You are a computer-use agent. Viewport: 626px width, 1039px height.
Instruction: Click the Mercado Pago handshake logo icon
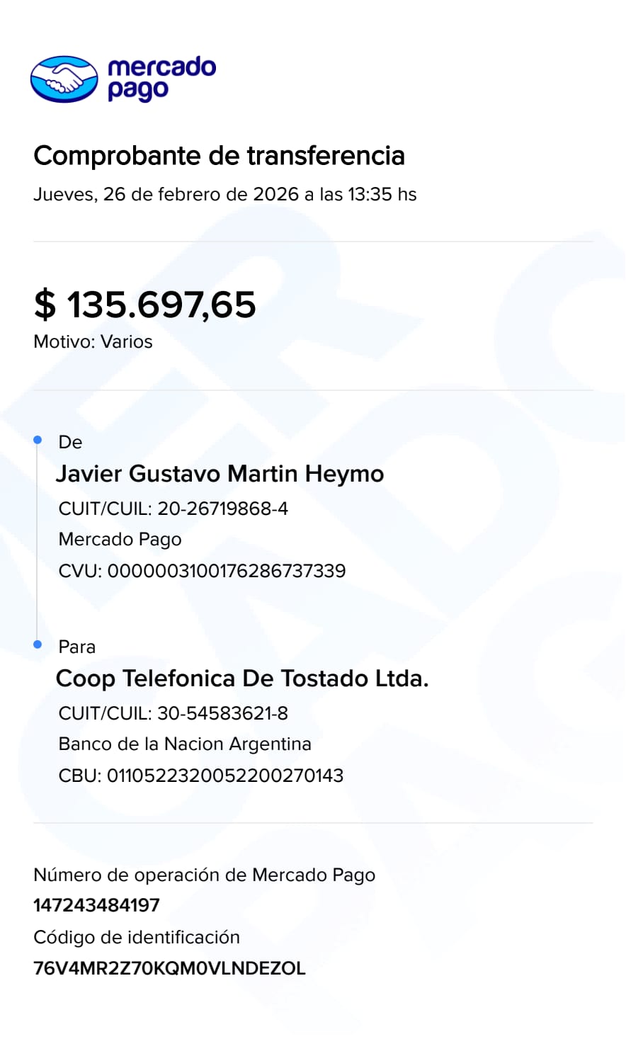tap(64, 79)
